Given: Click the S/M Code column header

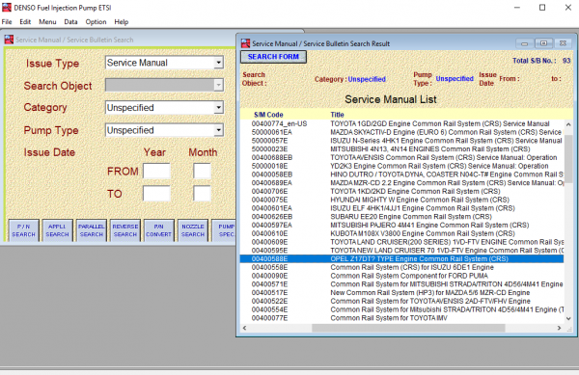Looking at the screenshot, I should (268, 115).
